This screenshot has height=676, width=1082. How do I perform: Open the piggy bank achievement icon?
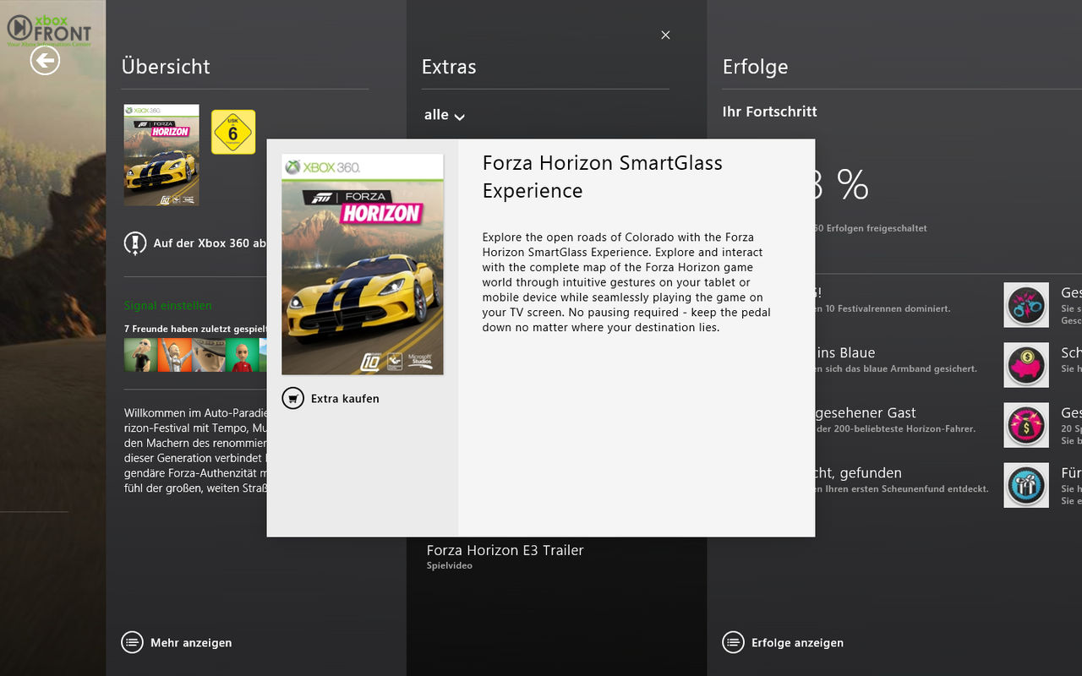[1025, 365]
